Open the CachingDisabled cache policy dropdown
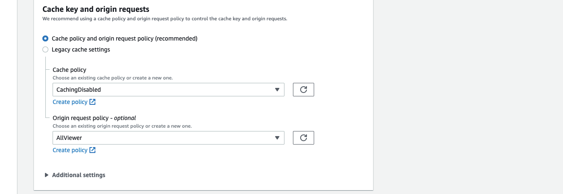The height and width of the screenshot is (194, 563). pos(168,90)
